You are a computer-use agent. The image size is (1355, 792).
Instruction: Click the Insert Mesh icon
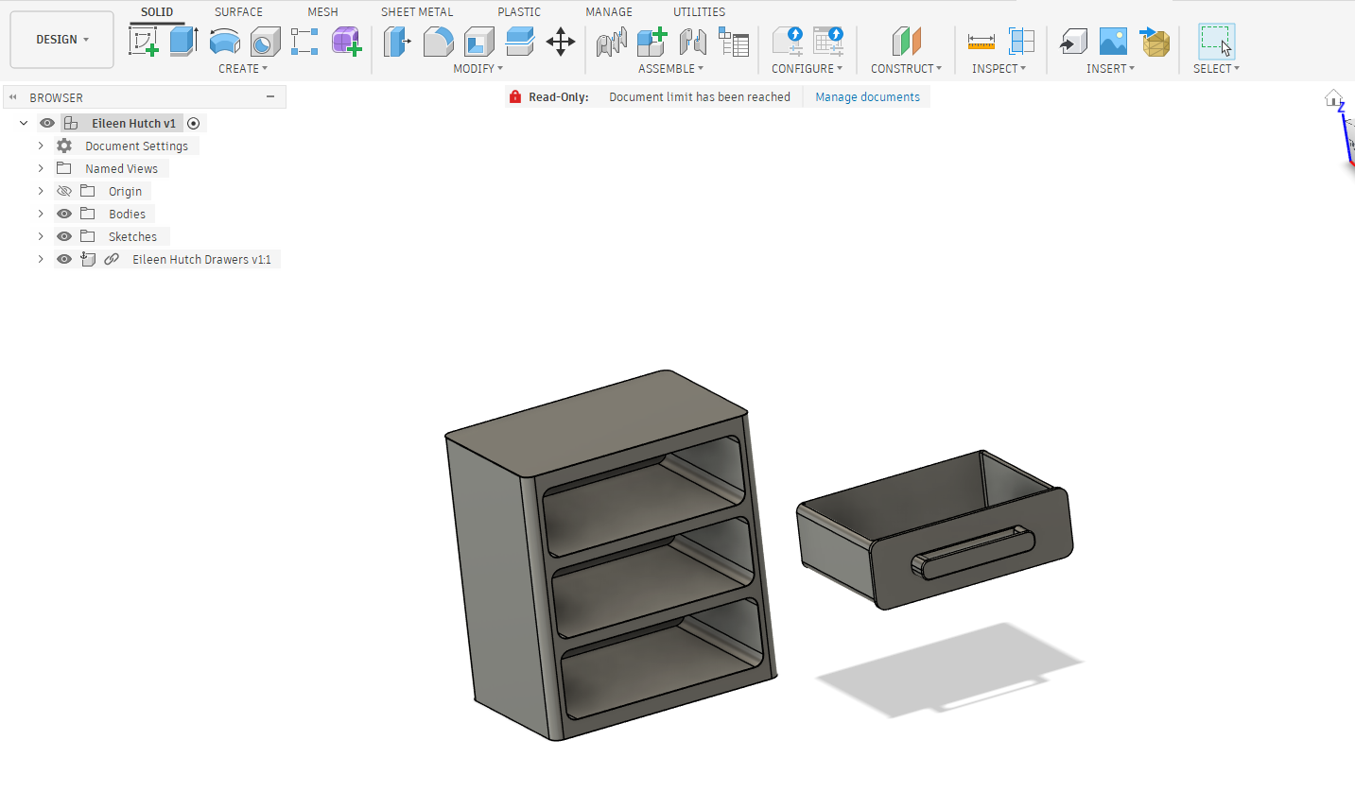(1155, 42)
